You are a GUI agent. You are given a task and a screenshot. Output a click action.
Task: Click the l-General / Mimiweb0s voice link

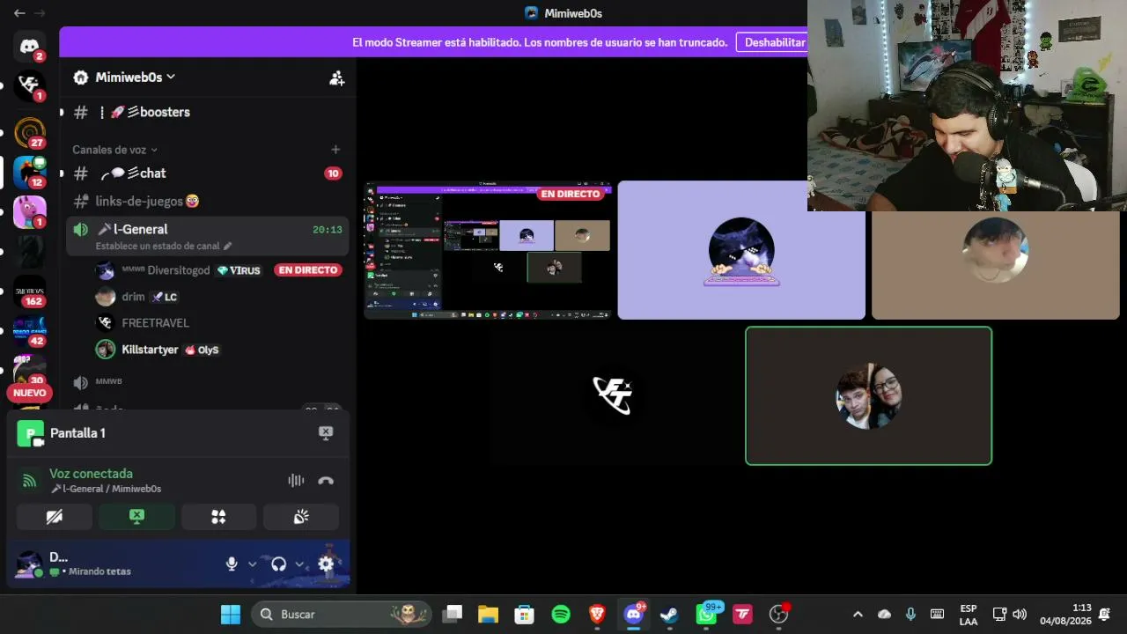pos(106,489)
